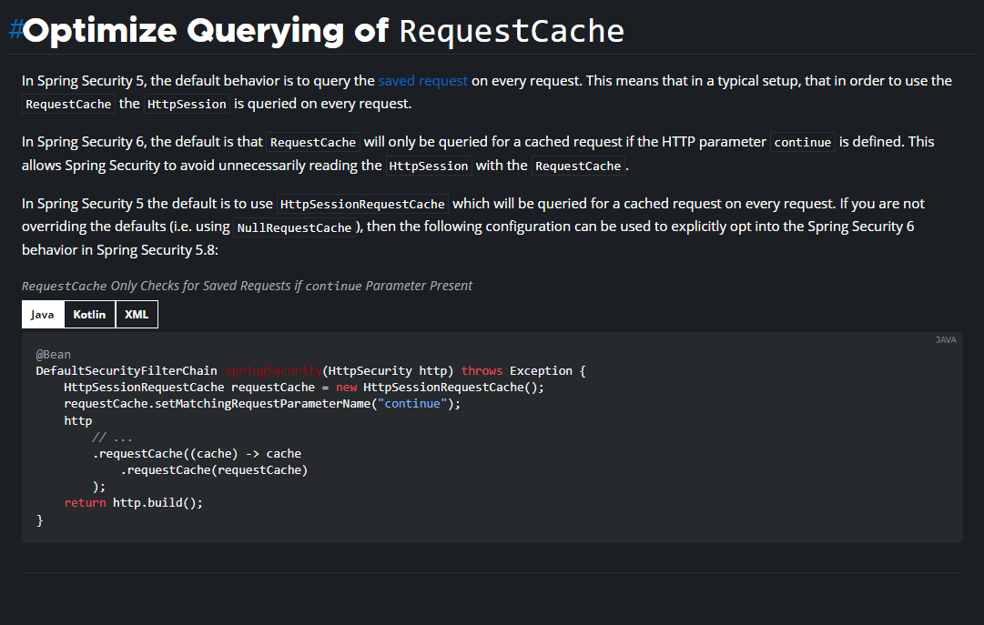Switch to the Kotlin code tab
984x625 pixels.
pyautogui.click(x=89, y=315)
